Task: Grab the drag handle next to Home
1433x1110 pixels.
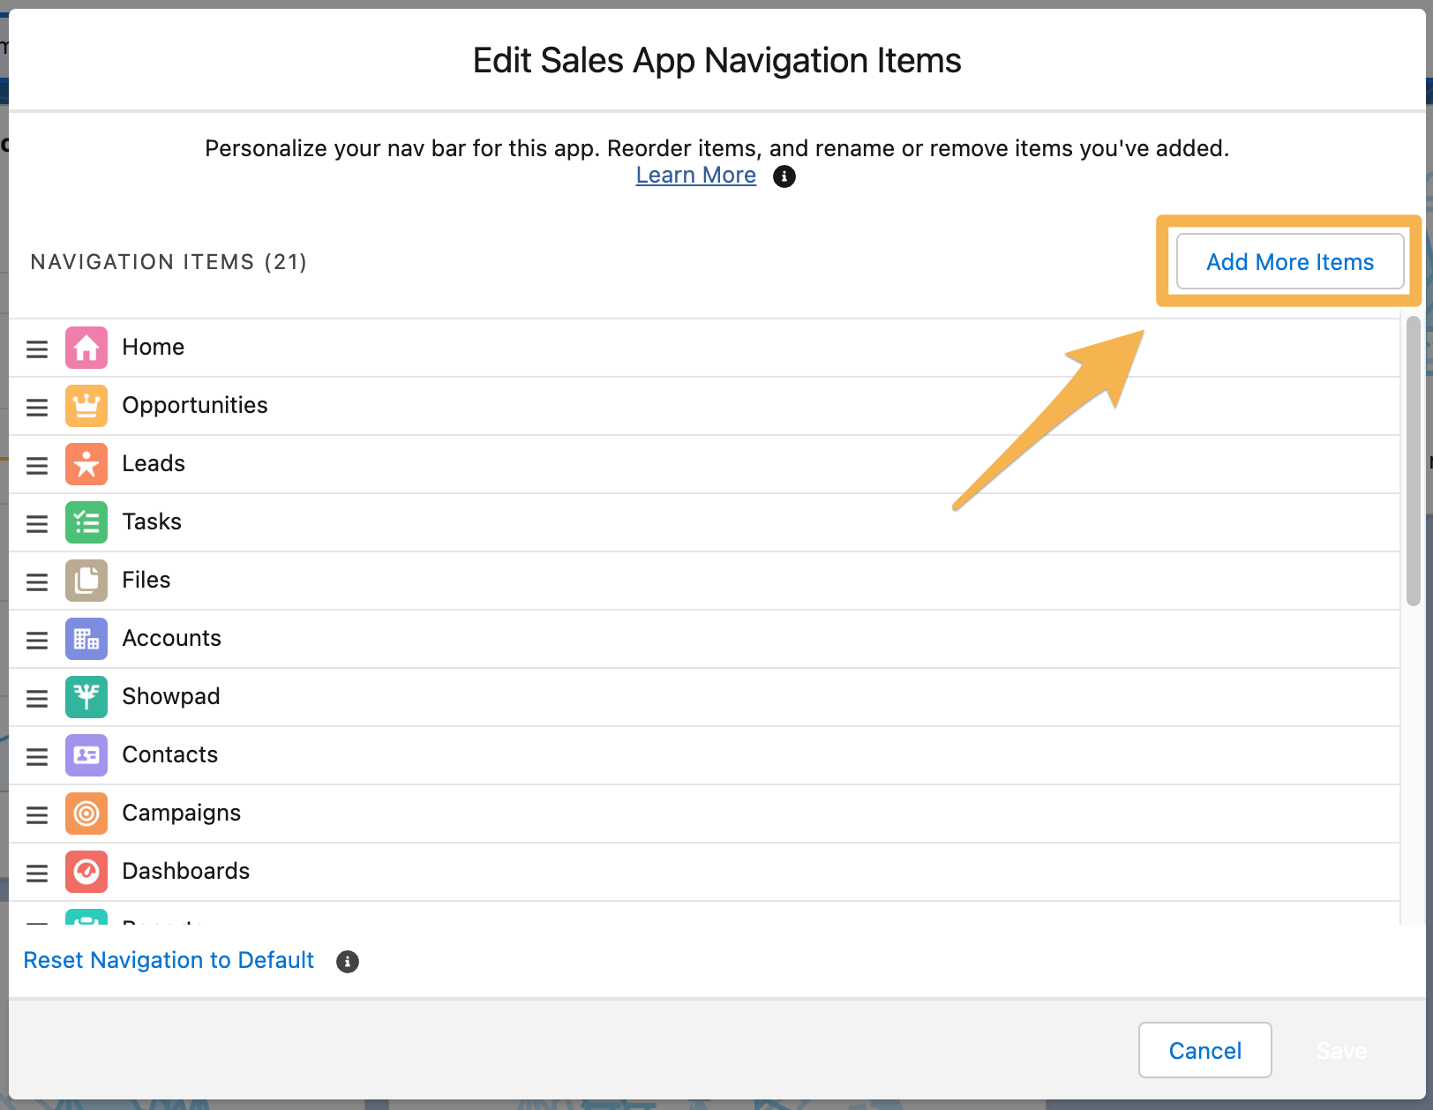Action: click(x=36, y=349)
